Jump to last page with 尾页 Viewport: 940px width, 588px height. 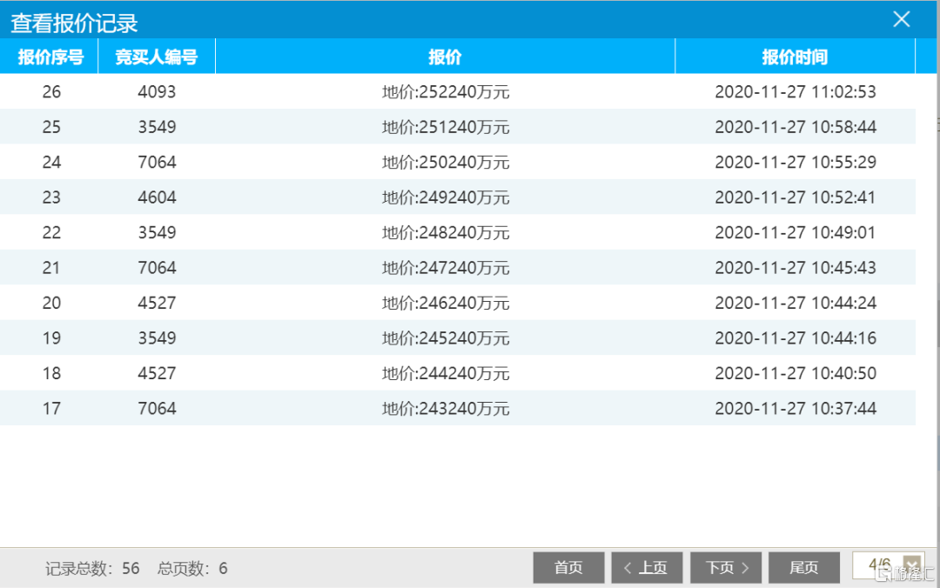tap(803, 568)
